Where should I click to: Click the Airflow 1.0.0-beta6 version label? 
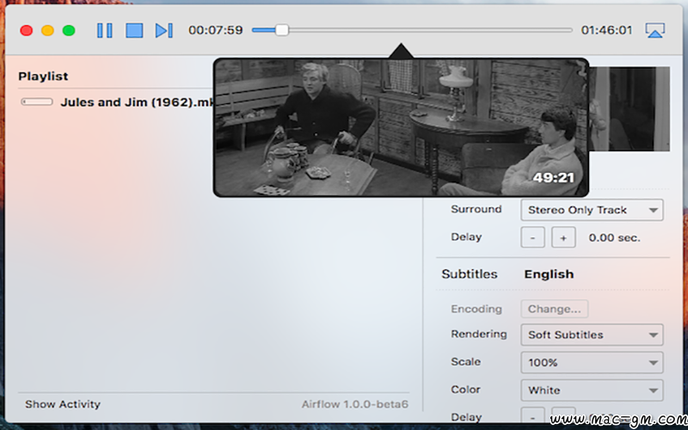pyautogui.click(x=355, y=404)
